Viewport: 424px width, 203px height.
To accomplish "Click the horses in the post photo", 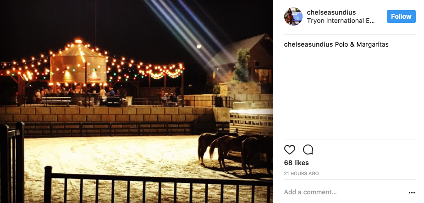I will point(235,152).
